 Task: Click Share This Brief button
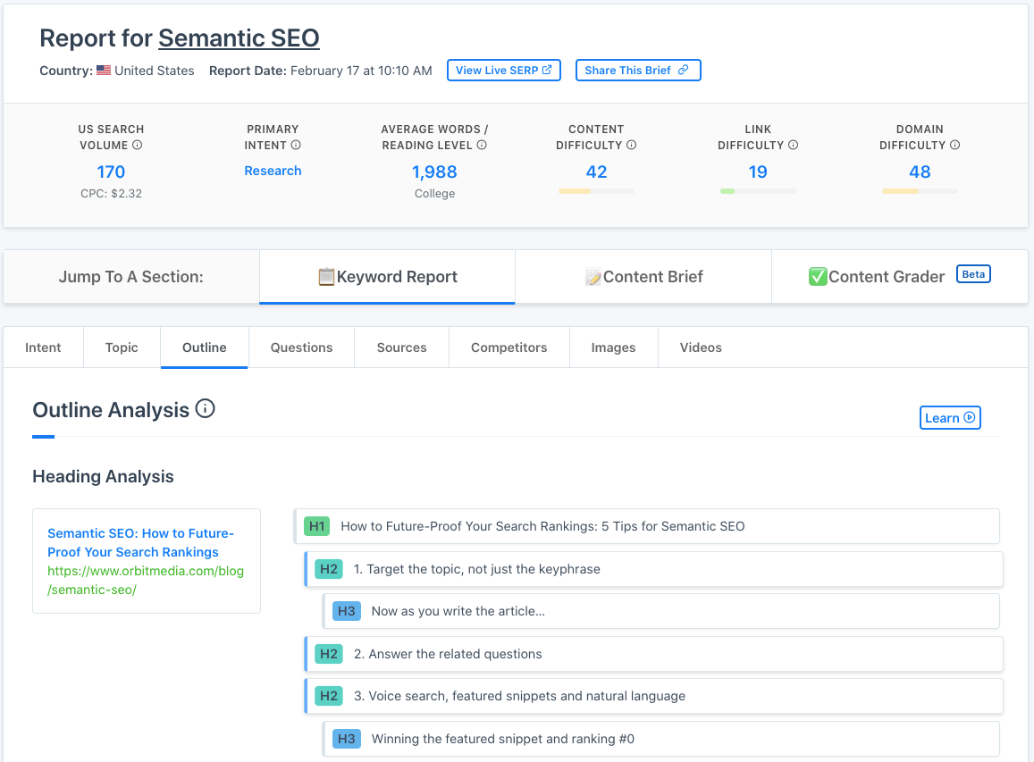pyautogui.click(x=637, y=71)
